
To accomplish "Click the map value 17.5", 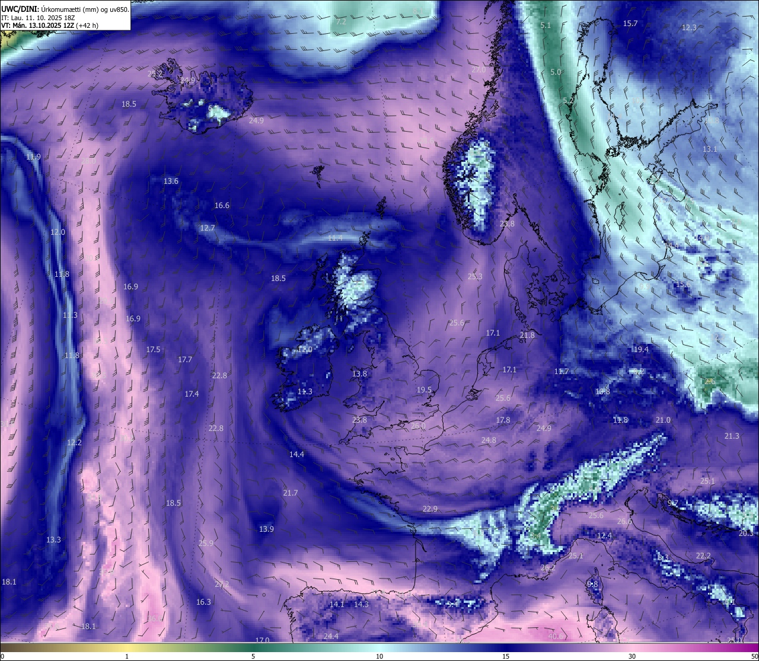I will tap(153, 350).
